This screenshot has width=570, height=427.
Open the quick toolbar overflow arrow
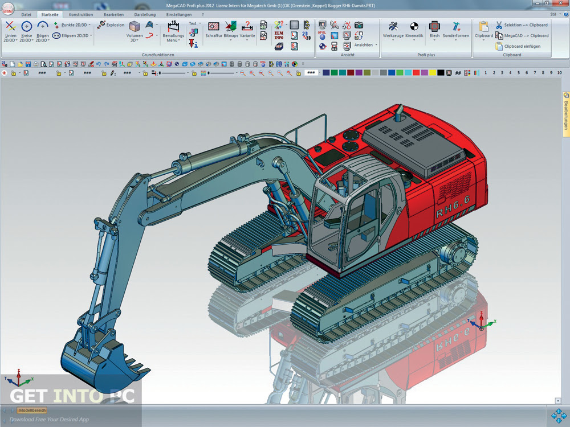(x=303, y=64)
